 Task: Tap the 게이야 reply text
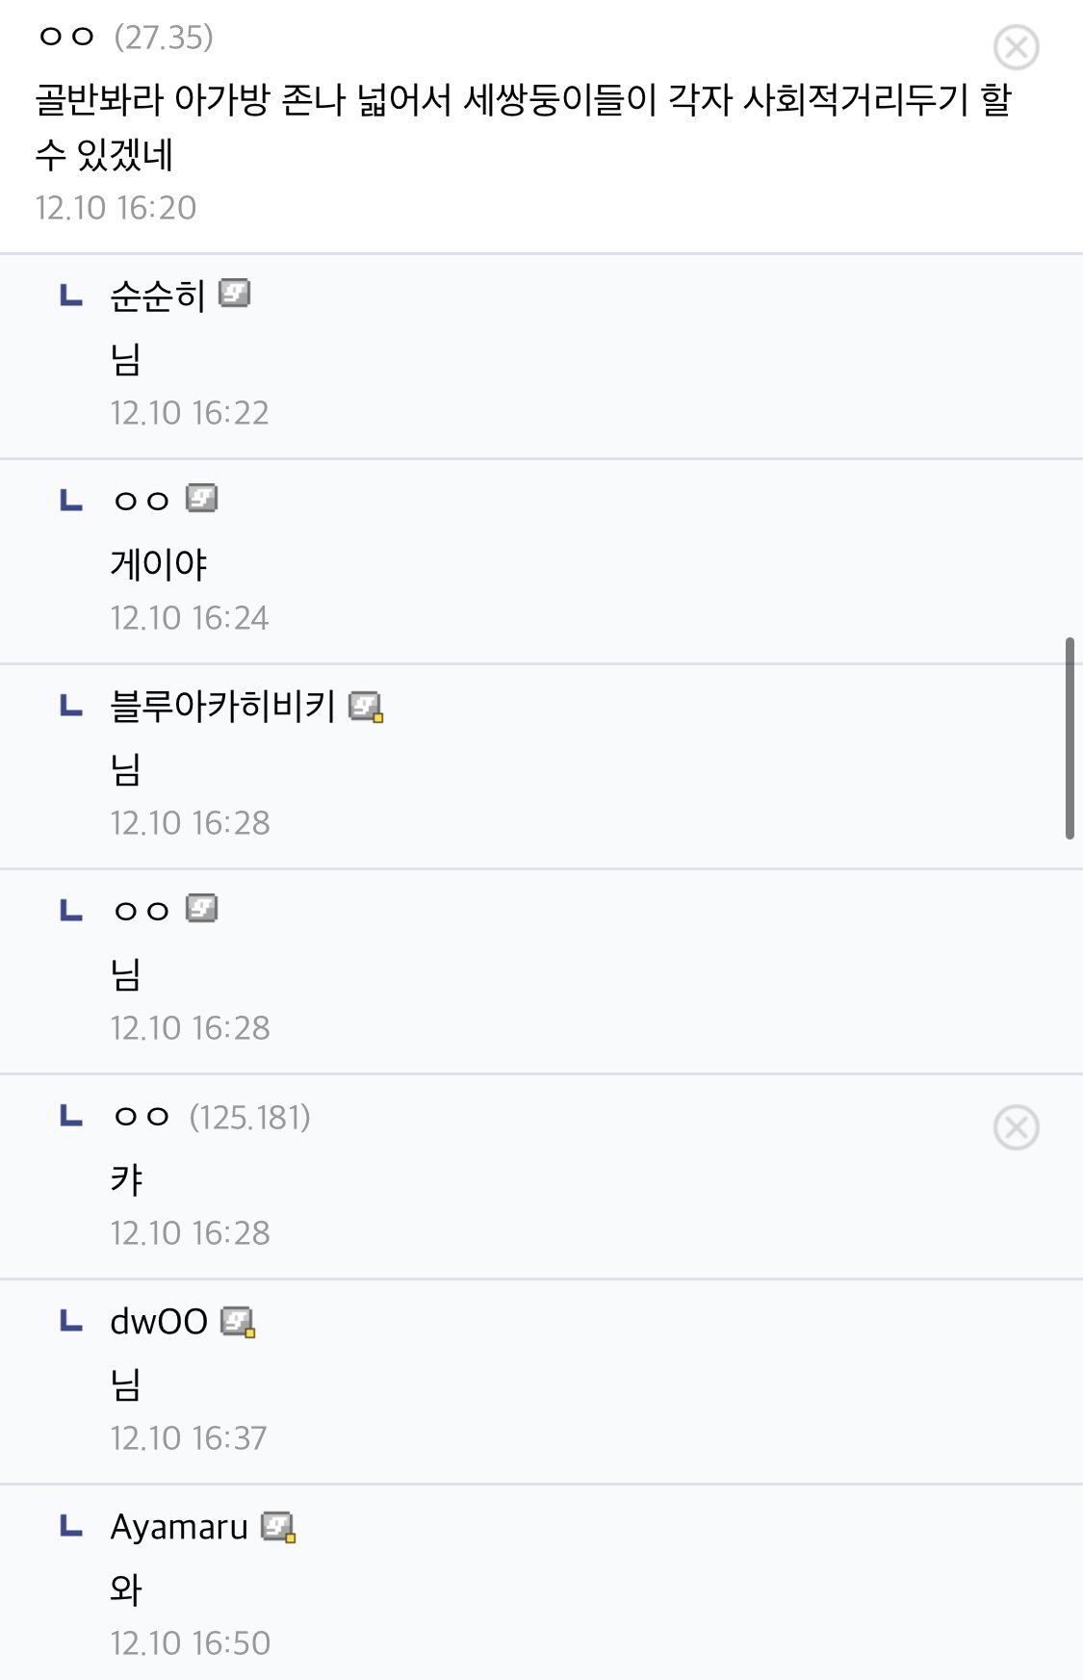(159, 564)
